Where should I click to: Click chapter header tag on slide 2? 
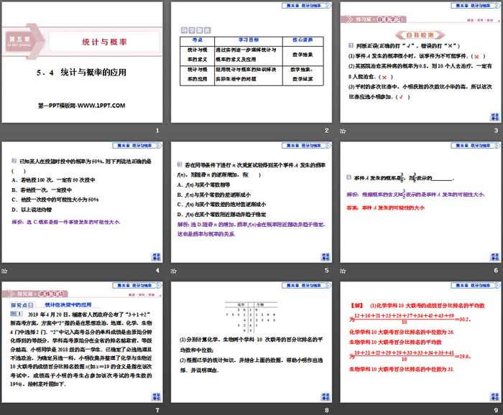(x=306, y=6)
